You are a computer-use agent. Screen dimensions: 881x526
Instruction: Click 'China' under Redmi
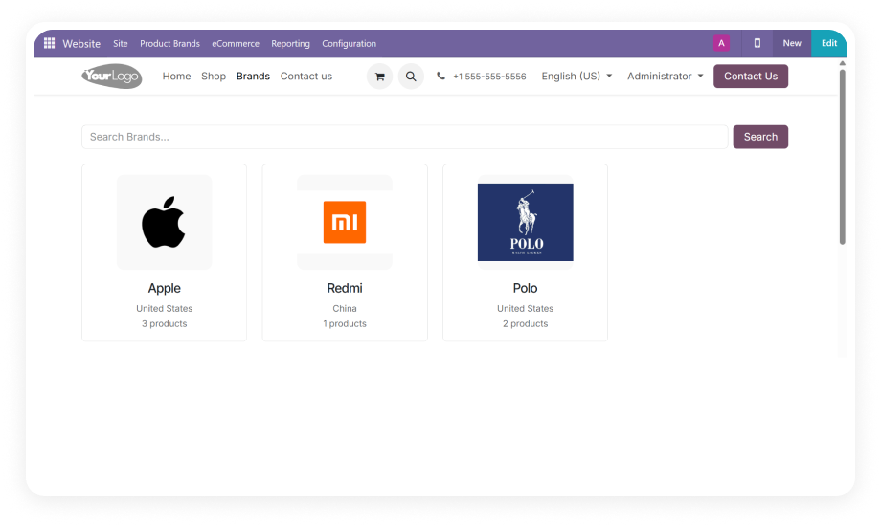(x=345, y=308)
